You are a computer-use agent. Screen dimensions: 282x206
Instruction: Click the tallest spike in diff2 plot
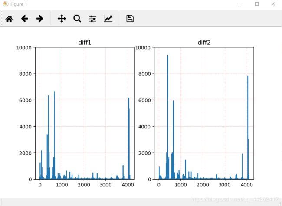pos(167,117)
